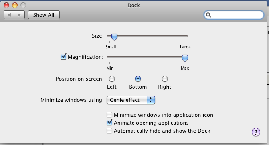Choose the Bottom position radio button
This screenshot has width=269, height=145.
click(138, 79)
